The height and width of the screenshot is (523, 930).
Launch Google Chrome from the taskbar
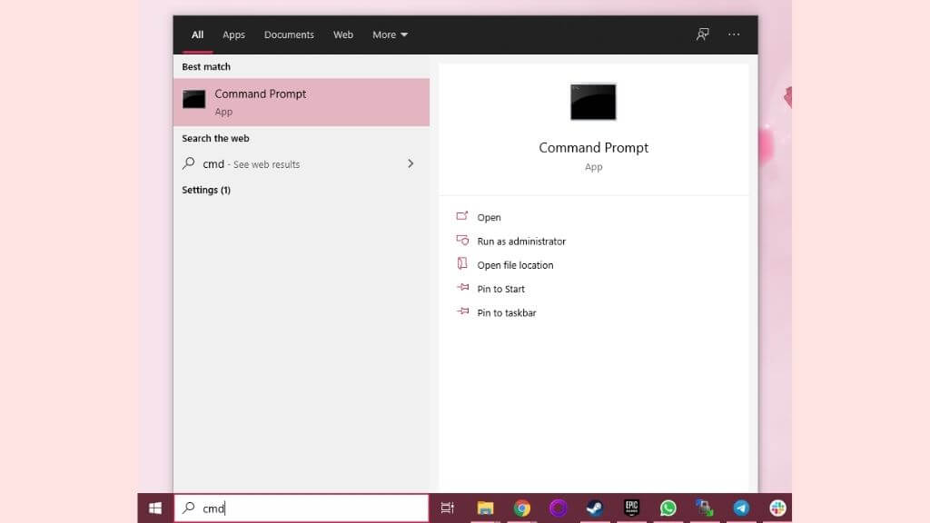pyautogui.click(x=521, y=508)
